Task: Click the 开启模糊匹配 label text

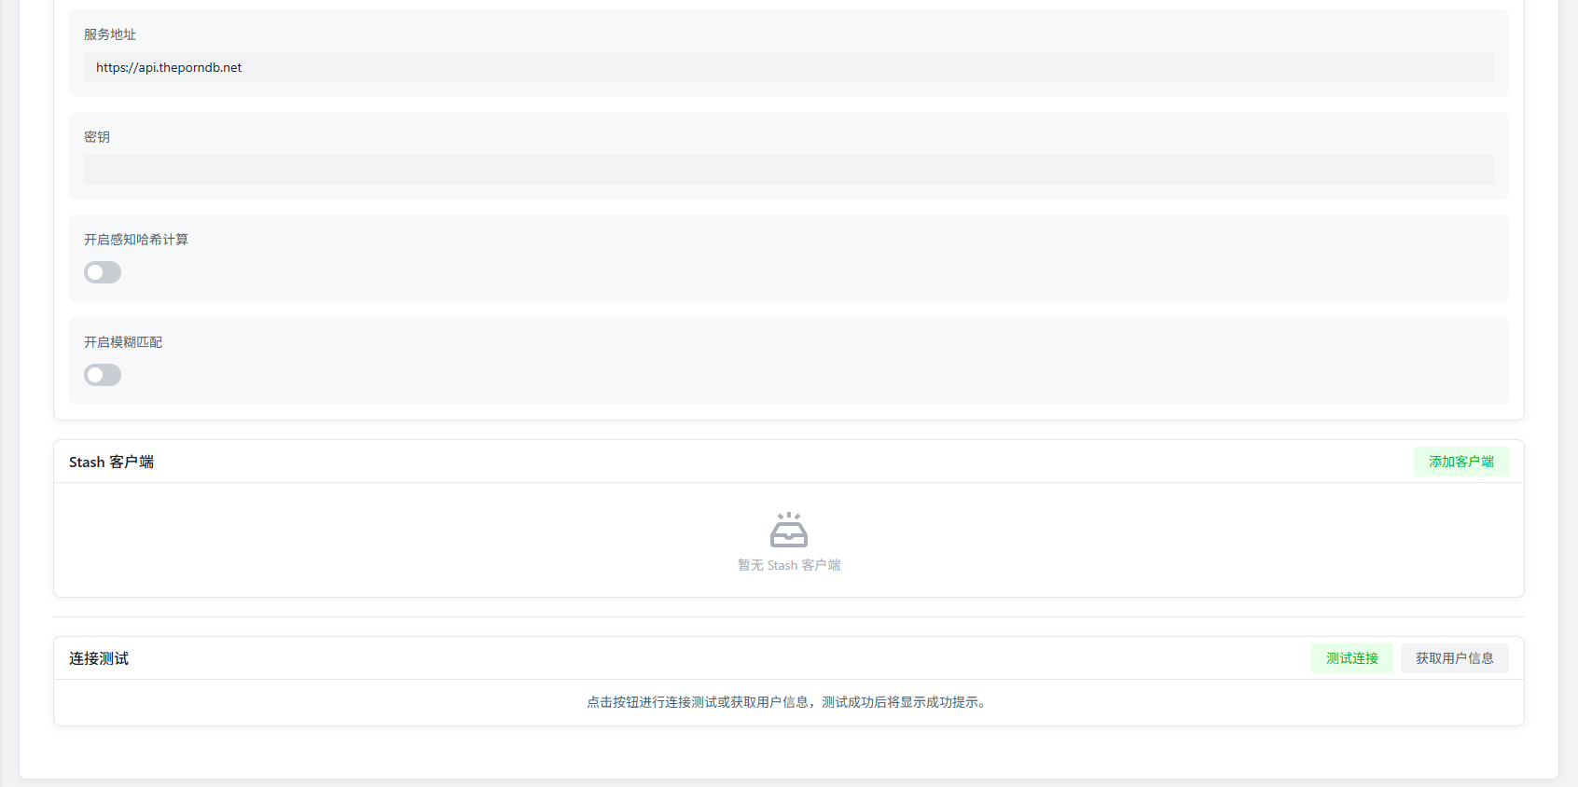Action: point(123,342)
